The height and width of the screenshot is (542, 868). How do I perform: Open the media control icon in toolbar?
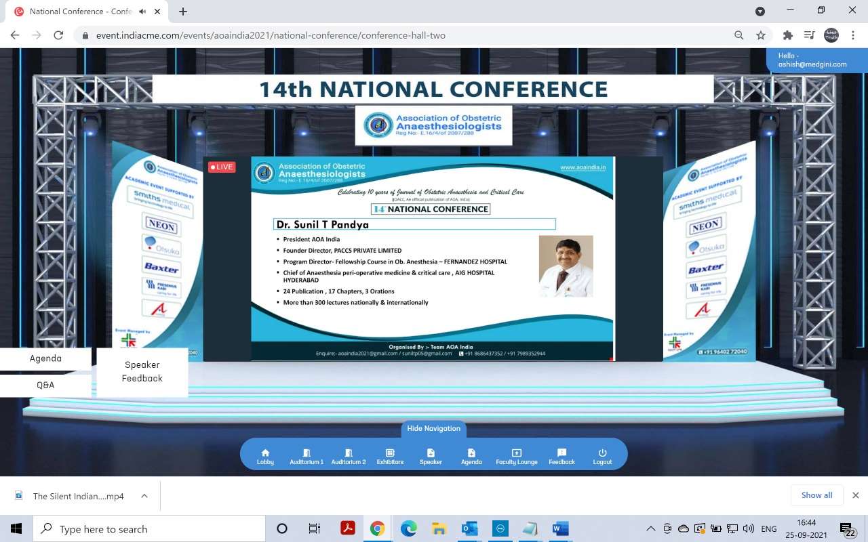(x=809, y=35)
